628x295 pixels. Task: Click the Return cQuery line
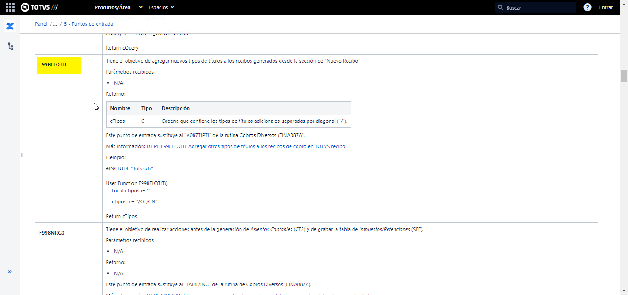pos(122,48)
